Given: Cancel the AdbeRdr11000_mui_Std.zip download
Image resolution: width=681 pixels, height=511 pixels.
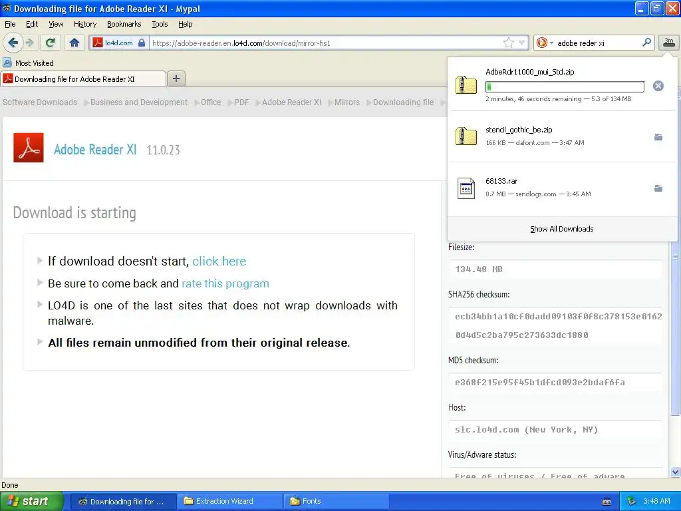Looking at the screenshot, I should click(x=658, y=86).
